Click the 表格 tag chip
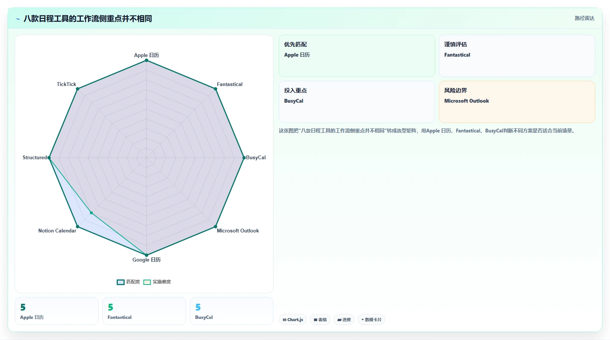 pyautogui.click(x=320, y=320)
